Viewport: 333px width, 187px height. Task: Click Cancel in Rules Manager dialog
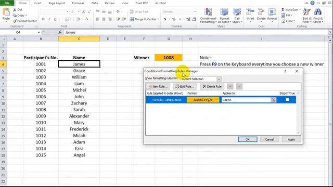(x=270, y=140)
